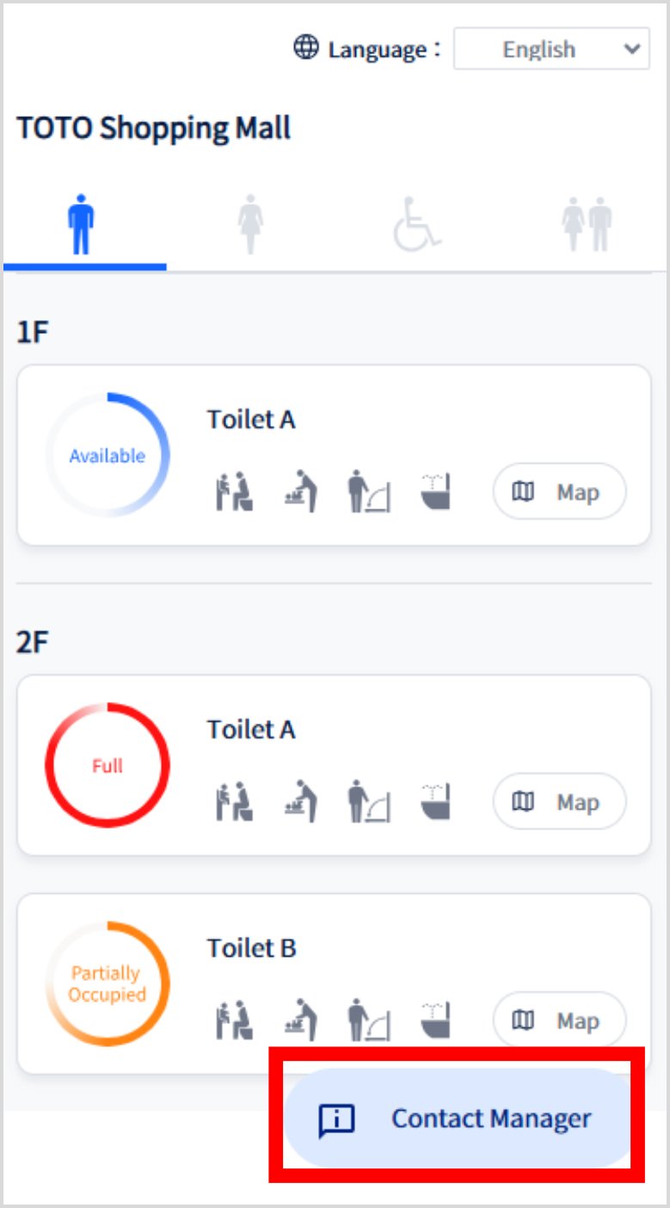
Task: Click the changing board icon in 2F Toilet A
Action: 369,802
